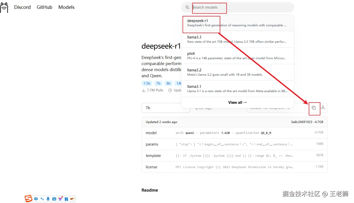The height and width of the screenshot is (203, 354).
Task: Click the clock icon next to Updated
Action: tap(170, 90)
